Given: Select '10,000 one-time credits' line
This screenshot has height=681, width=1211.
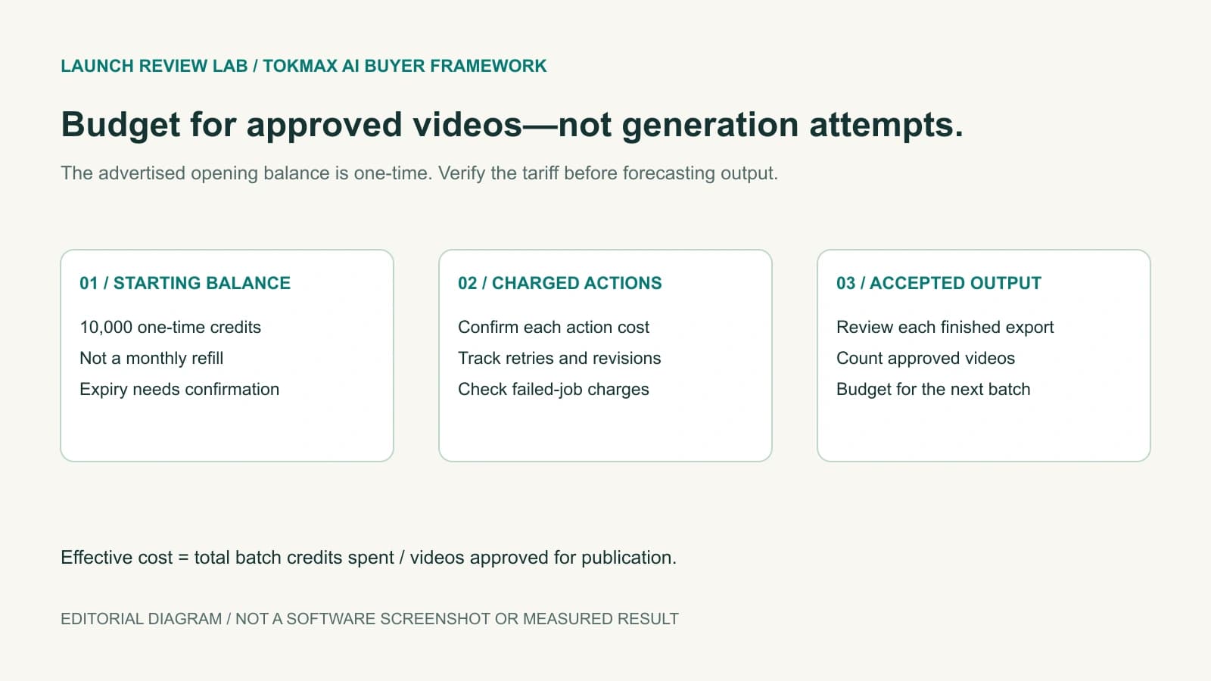Looking at the screenshot, I should pos(170,327).
